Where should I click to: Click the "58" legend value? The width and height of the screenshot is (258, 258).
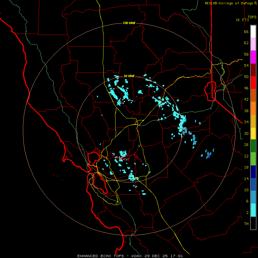(x=246, y=54)
